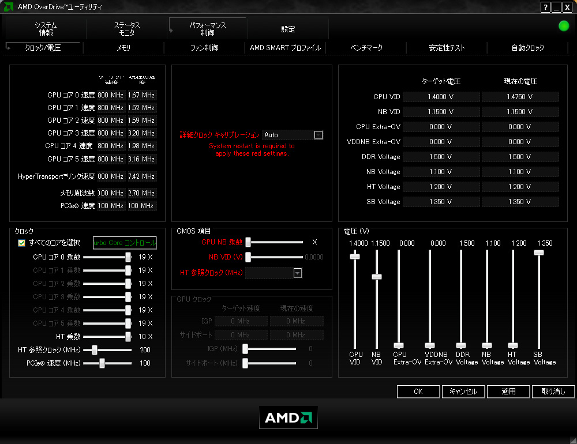
Task: Click SB Voltage target 1.350 V field
Action: [x=441, y=202]
